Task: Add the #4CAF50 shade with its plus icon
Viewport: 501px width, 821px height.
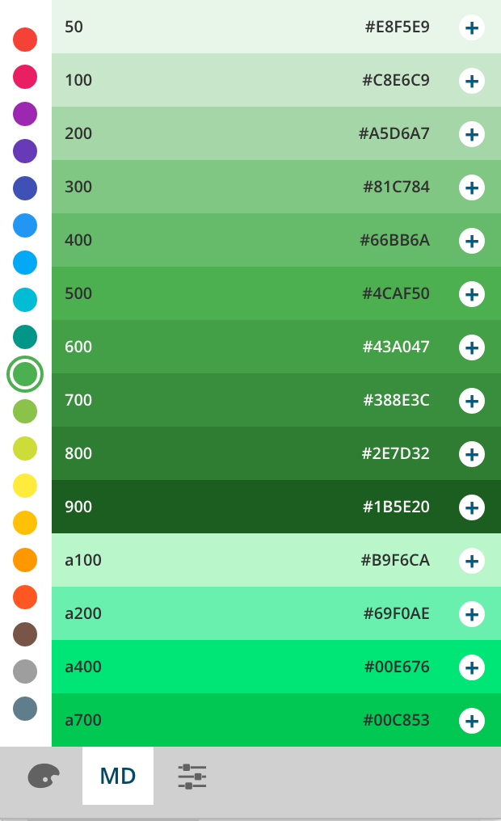Action: point(472,294)
